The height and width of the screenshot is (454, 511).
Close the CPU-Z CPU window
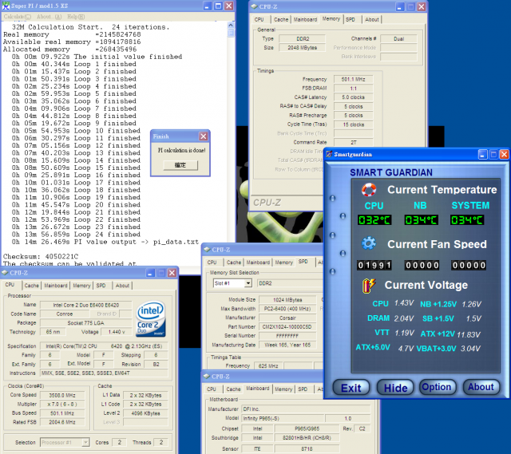tap(172, 273)
